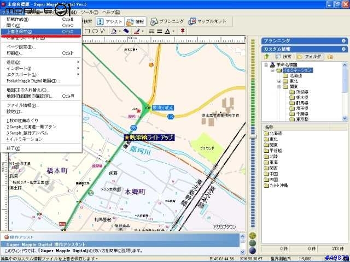Click the red pushpin icon
Viewport: 350px width, 262px height.
click(183, 31)
